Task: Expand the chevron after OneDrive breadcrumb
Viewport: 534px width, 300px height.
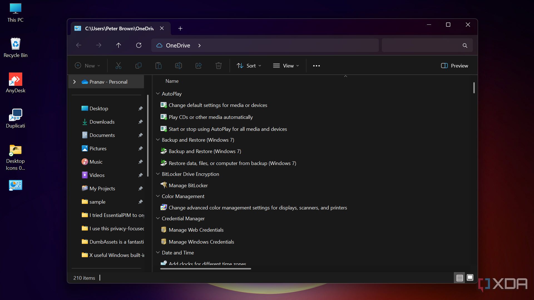Action: click(199, 45)
